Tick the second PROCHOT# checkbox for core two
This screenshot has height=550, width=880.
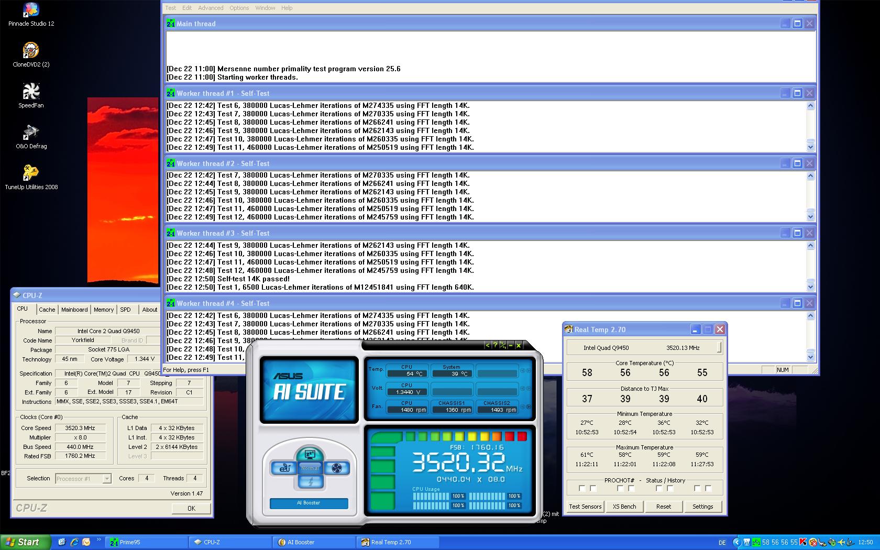click(x=632, y=488)
